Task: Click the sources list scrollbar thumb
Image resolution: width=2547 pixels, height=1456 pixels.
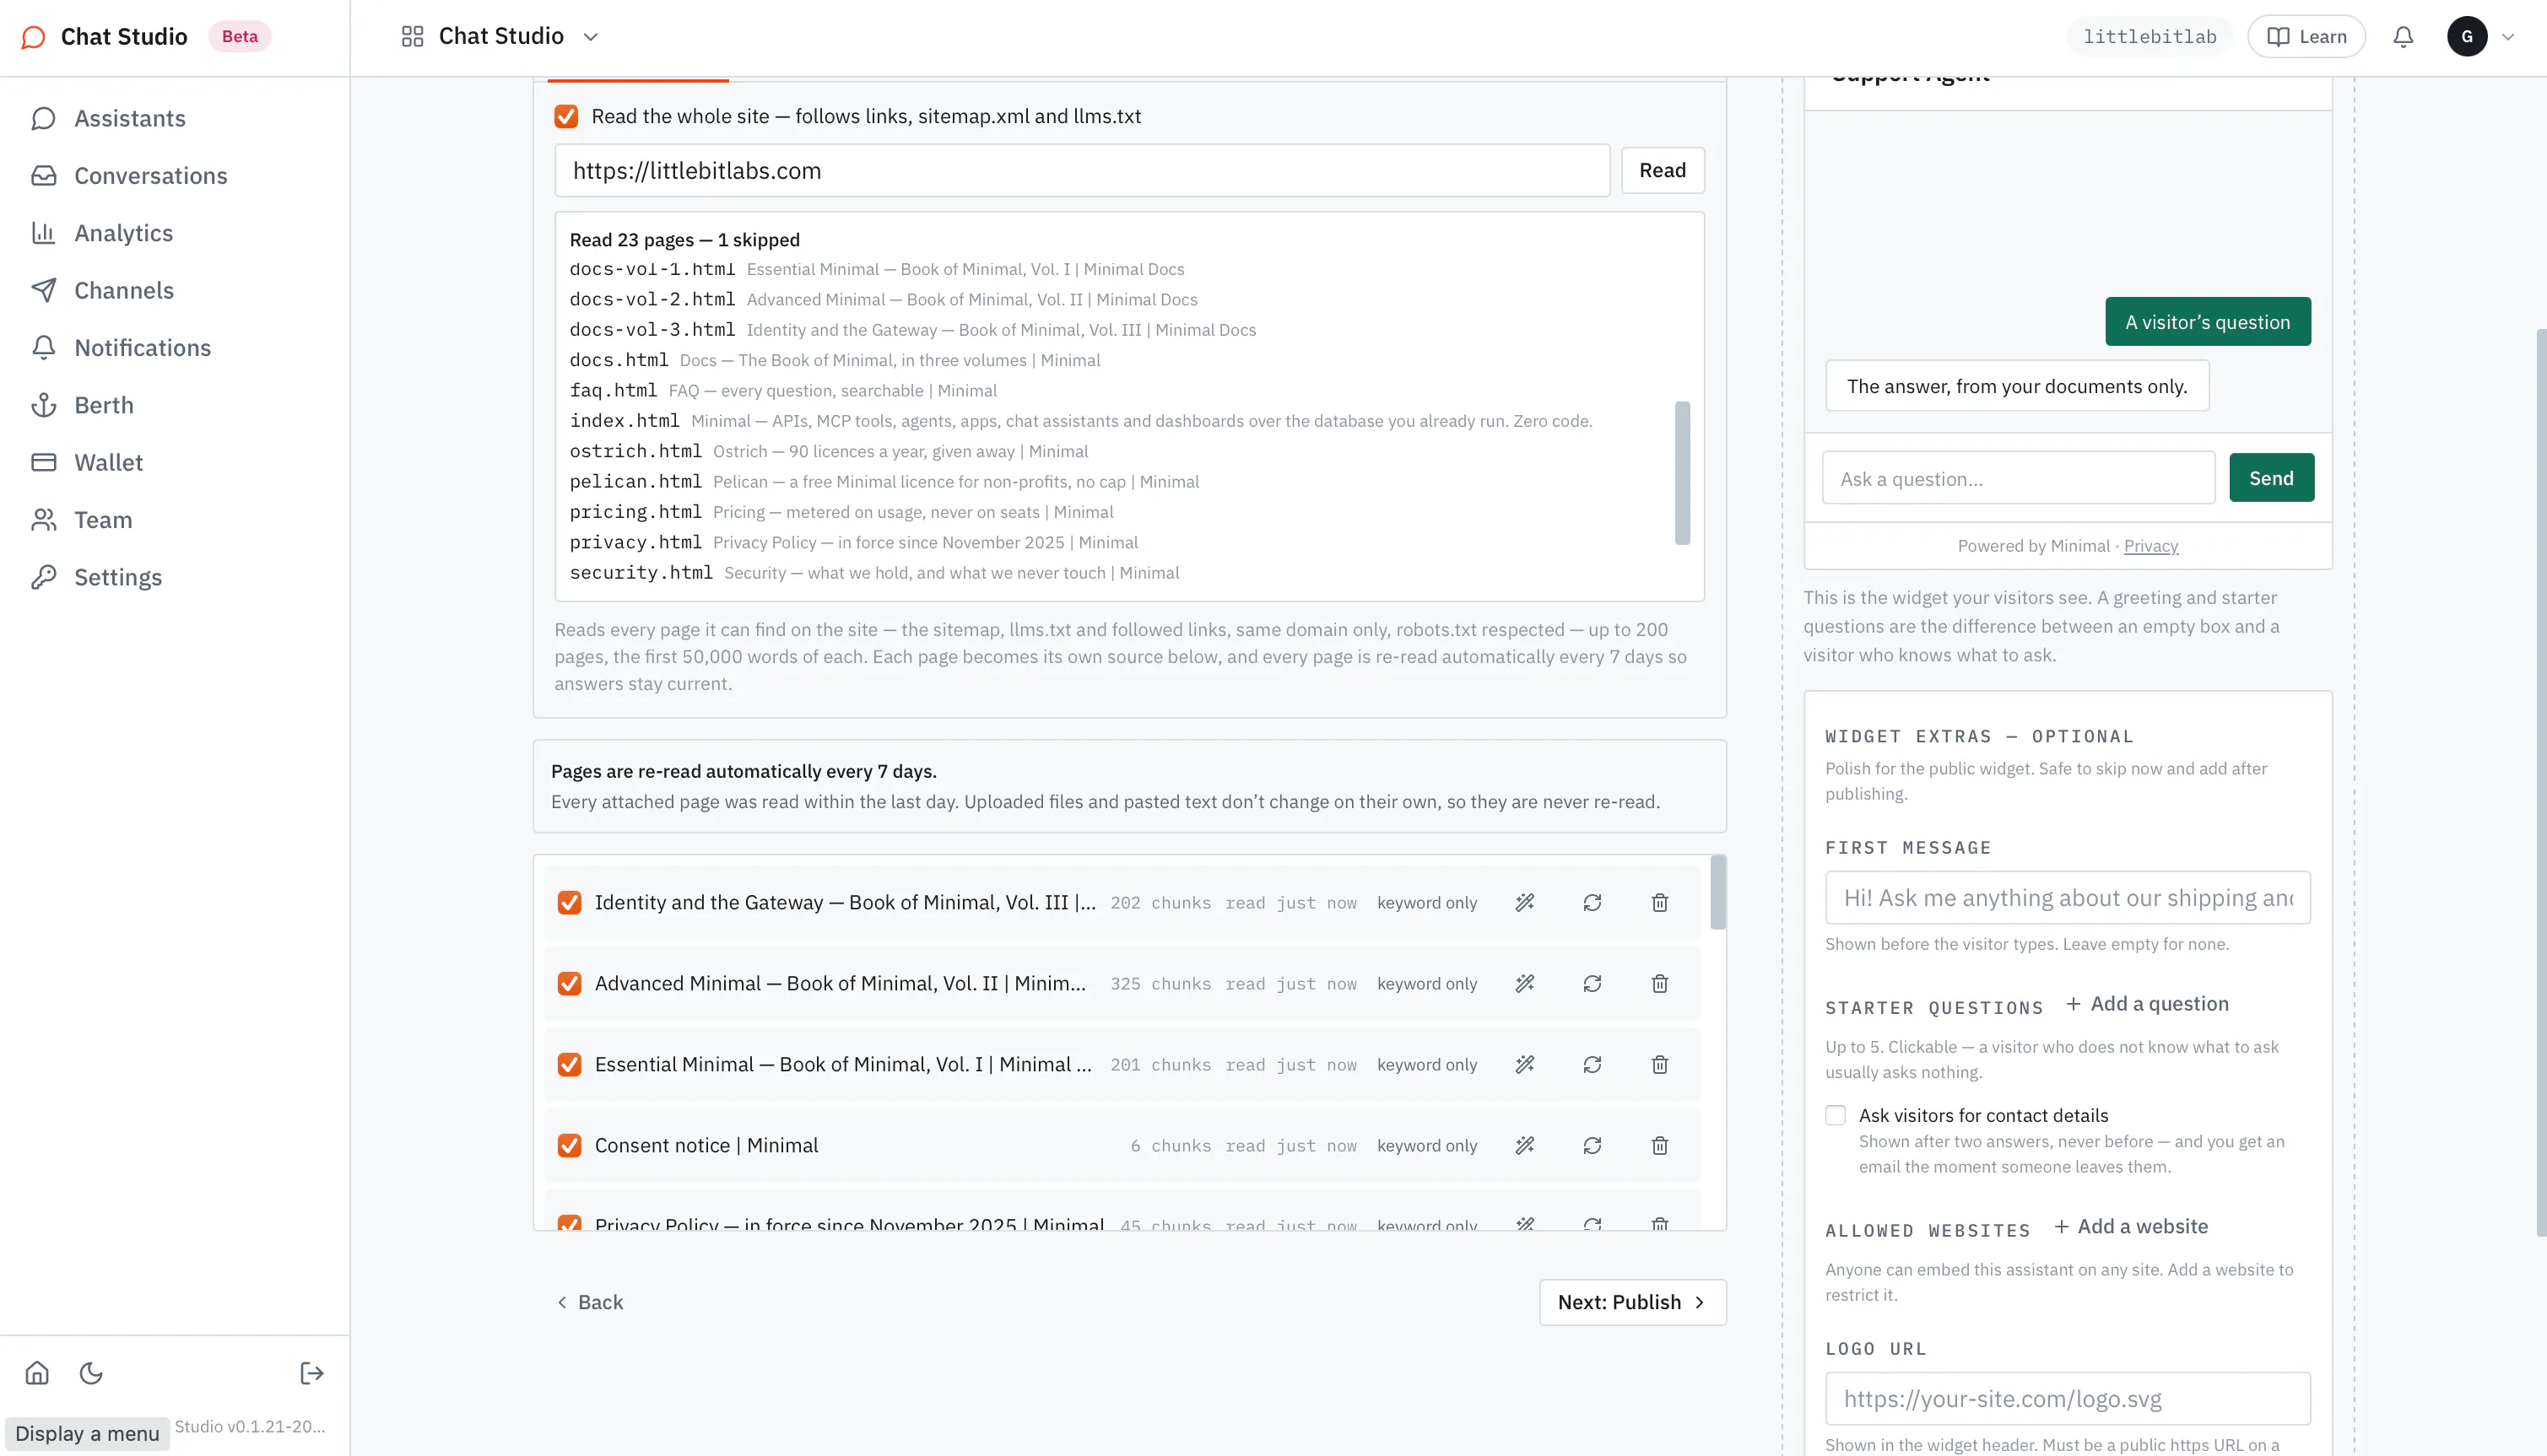Action: (1717, 892)
